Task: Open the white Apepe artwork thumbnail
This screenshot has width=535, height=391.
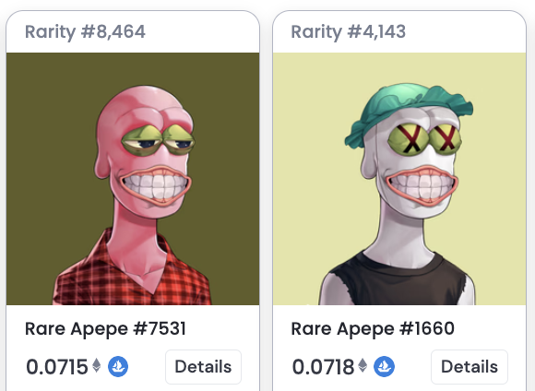Action: tap(399, 179)
